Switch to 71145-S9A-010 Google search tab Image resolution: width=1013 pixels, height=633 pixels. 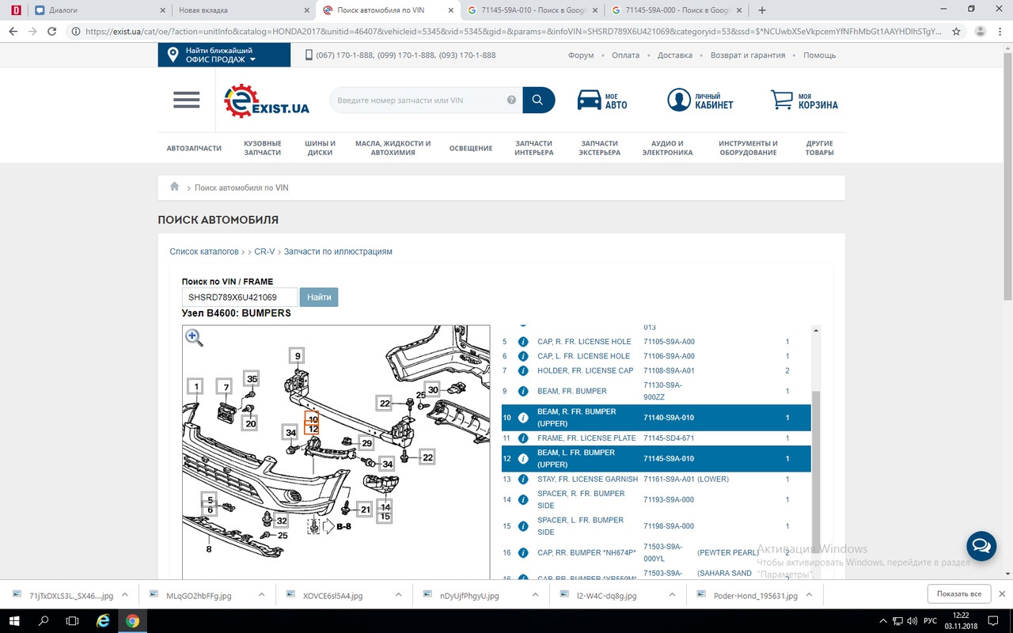(532, 10)
